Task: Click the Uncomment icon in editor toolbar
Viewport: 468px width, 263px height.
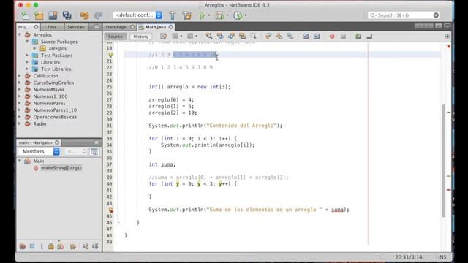Action: 358,37
